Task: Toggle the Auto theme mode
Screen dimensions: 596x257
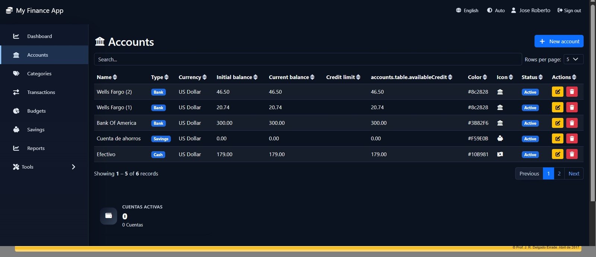Action: click(496, 10)
